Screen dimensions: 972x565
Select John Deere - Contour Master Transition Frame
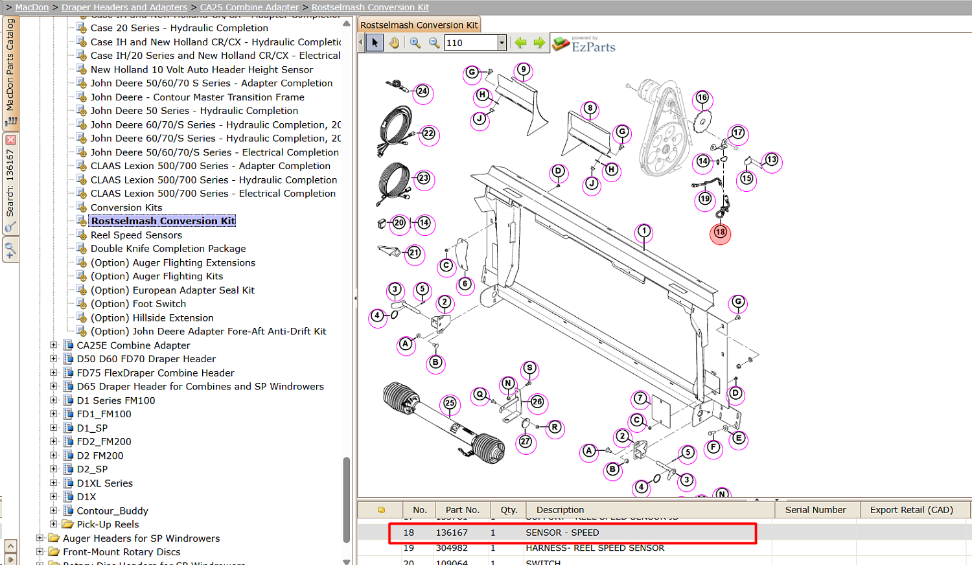197,97
